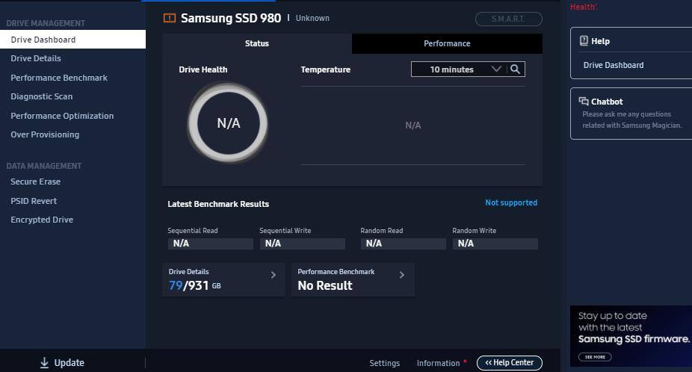Open Secure Erase under Data Management

coord(35,182)
